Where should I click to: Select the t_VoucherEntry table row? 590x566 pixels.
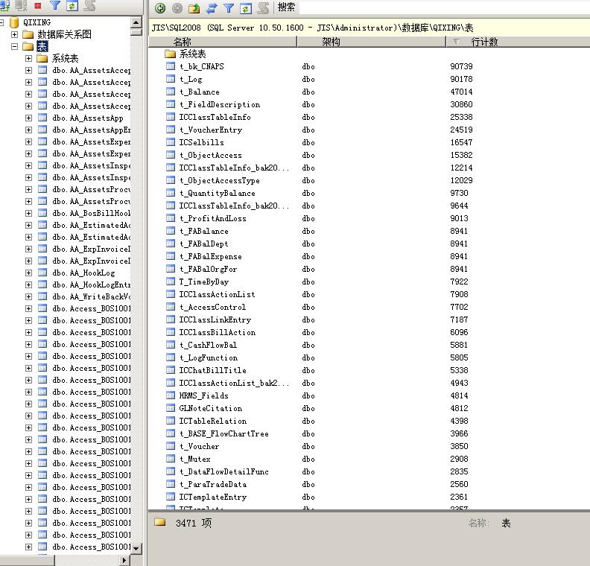pos(211,130)
